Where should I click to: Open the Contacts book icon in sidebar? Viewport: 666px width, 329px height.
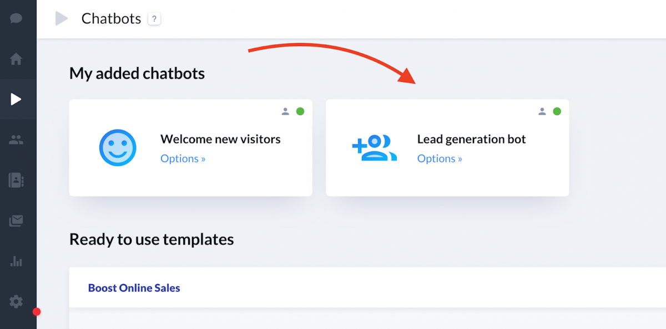click(16, 181)
